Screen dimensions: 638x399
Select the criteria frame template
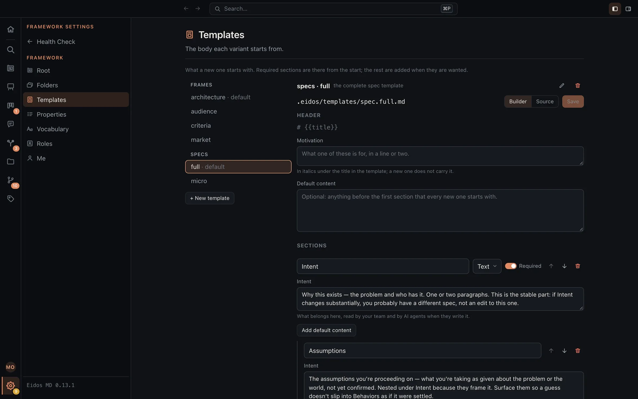pos(238,126)
